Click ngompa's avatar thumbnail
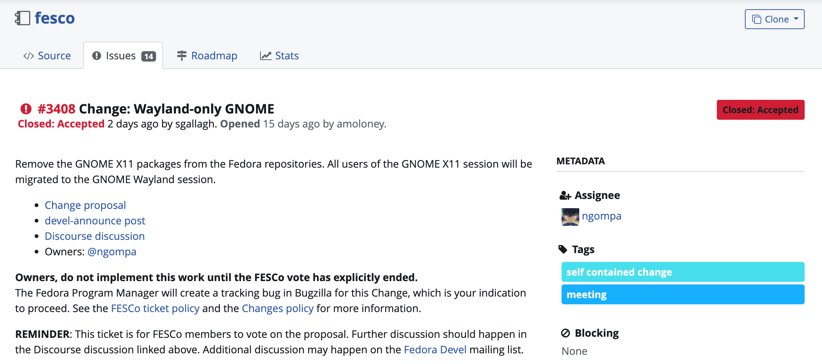Viewport: 822px width, 364px height. pos(570,216)
